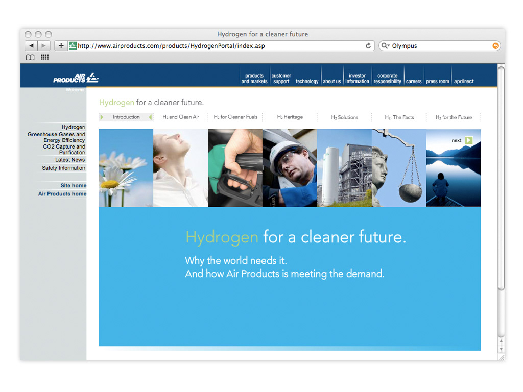523x392 pixels.
Task: Open products and markets menu
Action: pos(254,78)
